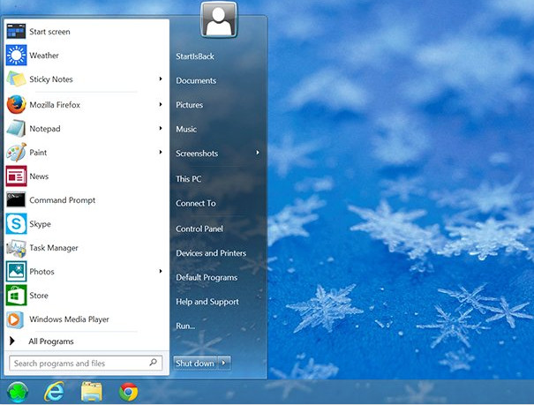The width and height of the screenshot is (534, 405).
Task: Click the search magnifier icon
Action: coord(154,362)
